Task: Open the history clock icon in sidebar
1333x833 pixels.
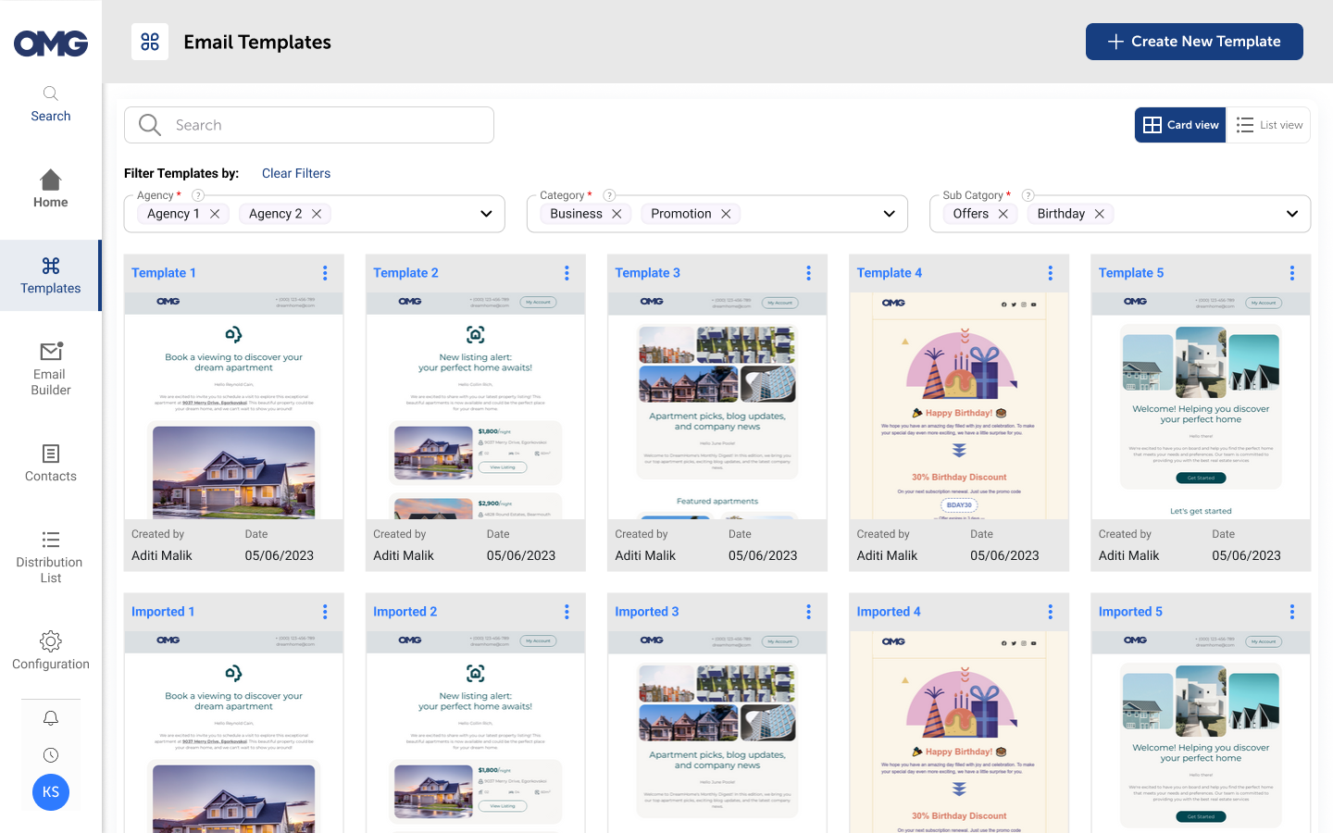Action: pos(51,755)
